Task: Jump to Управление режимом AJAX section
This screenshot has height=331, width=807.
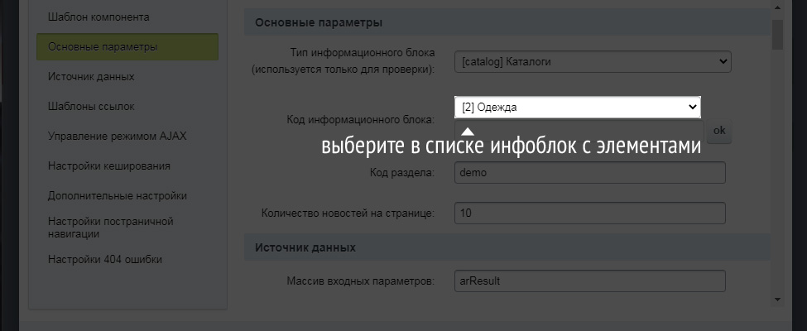Action: 117,136
